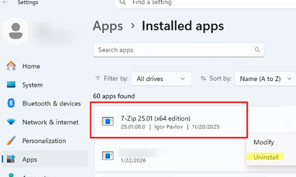
Task: Choose Modify from the context menu
Action: pyautogui.click(x=263, y=142)
